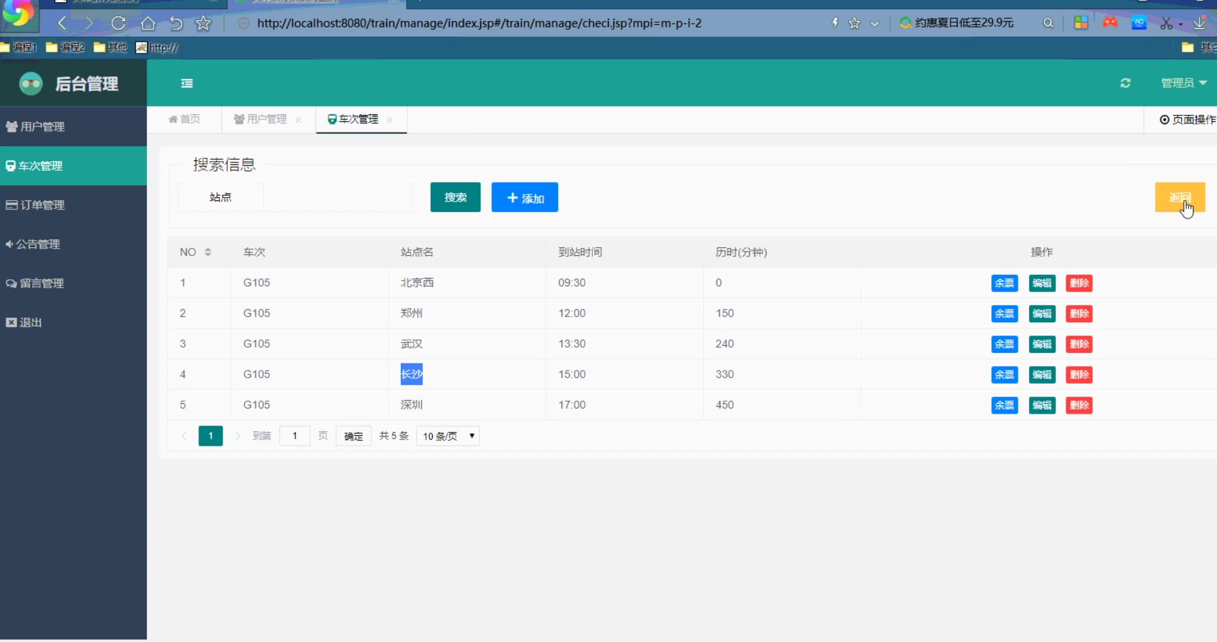Toggle the sidebar collapse hamburger icon
1217x642 pixels.
point(187,83)
